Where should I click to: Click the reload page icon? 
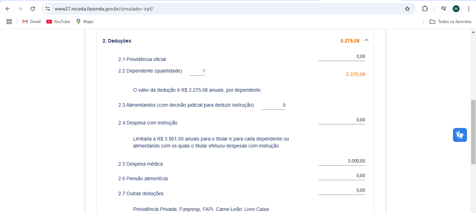pos(33,8)
